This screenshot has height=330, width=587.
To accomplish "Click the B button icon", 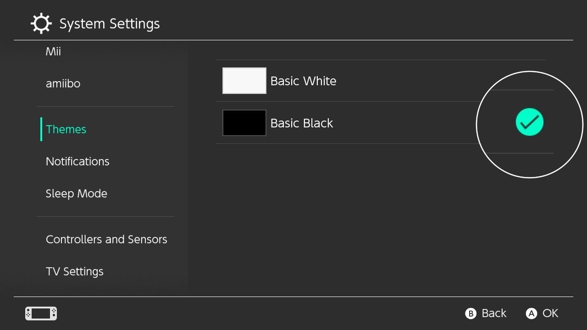I will (471, 313).
